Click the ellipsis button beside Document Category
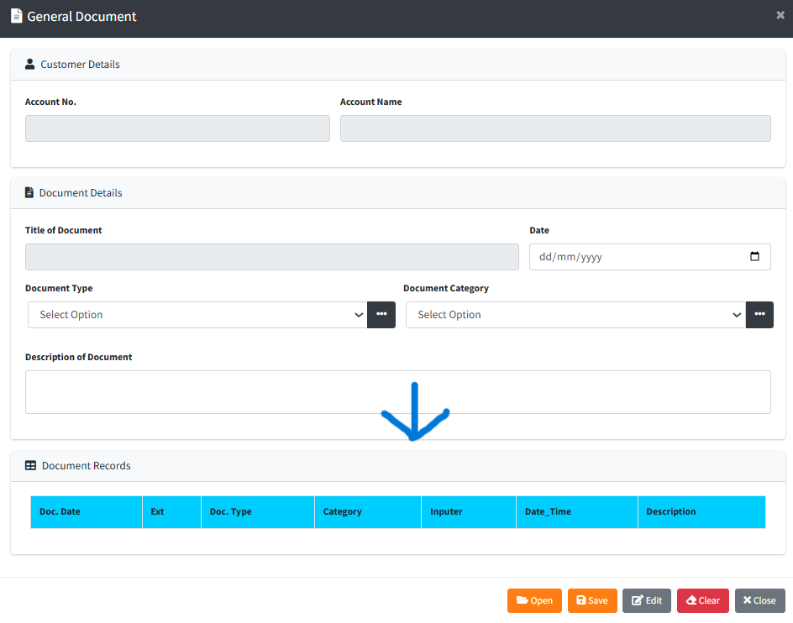The height and width of the screenshot is (623, 793). (759, 315)
